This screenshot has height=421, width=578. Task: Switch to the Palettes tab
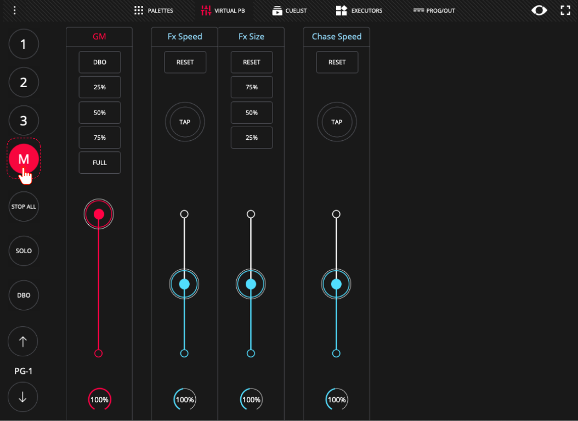pyautogui.click(x=154, y=10)
